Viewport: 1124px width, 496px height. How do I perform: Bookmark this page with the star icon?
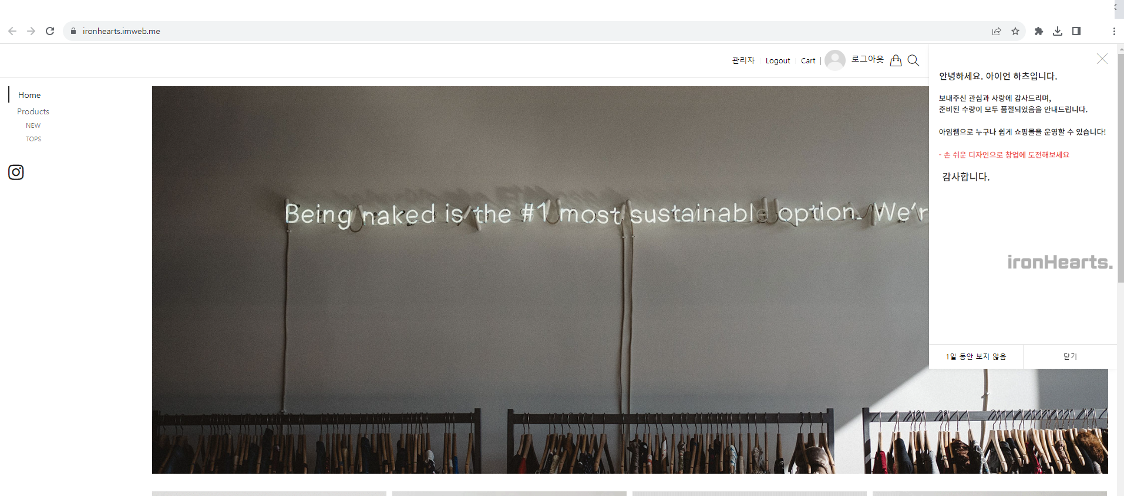click(x=1015, y=31)
